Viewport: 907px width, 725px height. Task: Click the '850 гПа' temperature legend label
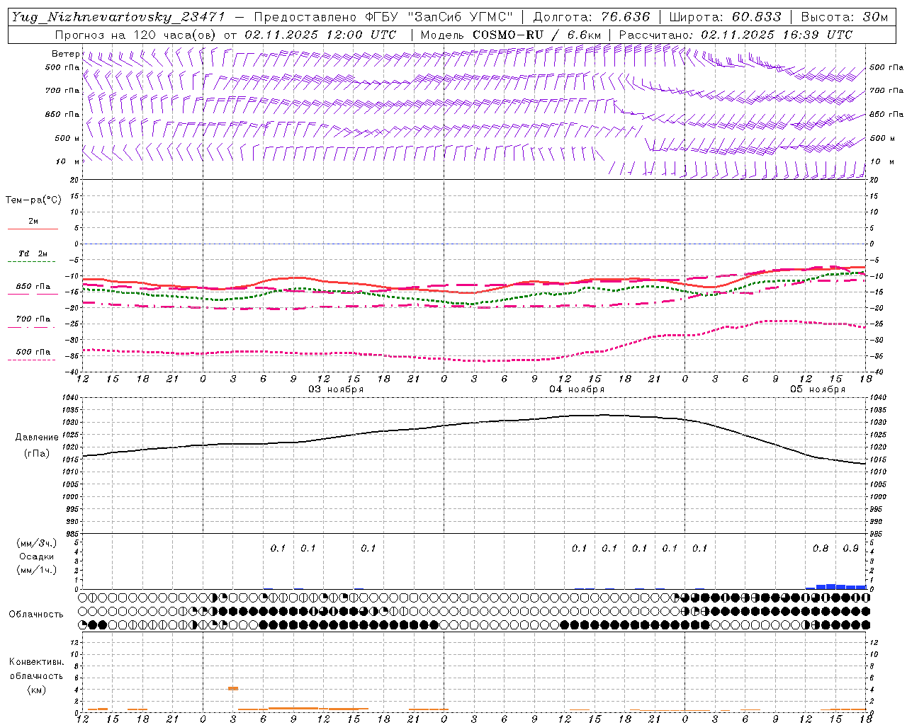[33, 287]
